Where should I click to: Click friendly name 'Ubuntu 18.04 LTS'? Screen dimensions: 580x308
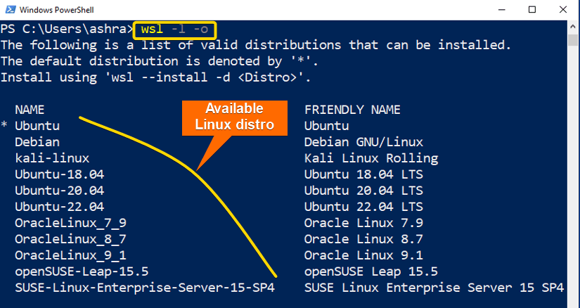click(x=363, y=174)
